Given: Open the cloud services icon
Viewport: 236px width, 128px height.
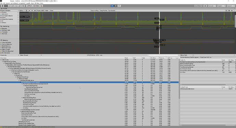Looking at the screenshot, I should pos(205,6).
